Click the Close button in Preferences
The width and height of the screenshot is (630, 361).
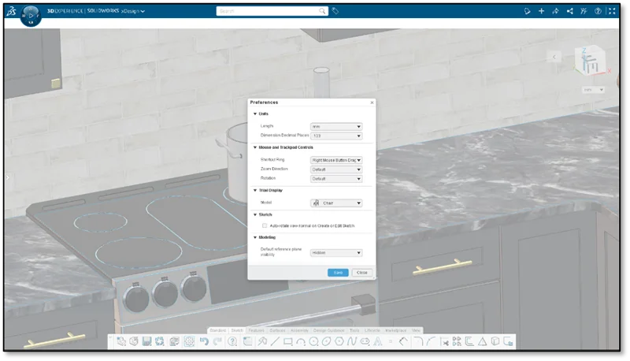(x=361, y=272)
